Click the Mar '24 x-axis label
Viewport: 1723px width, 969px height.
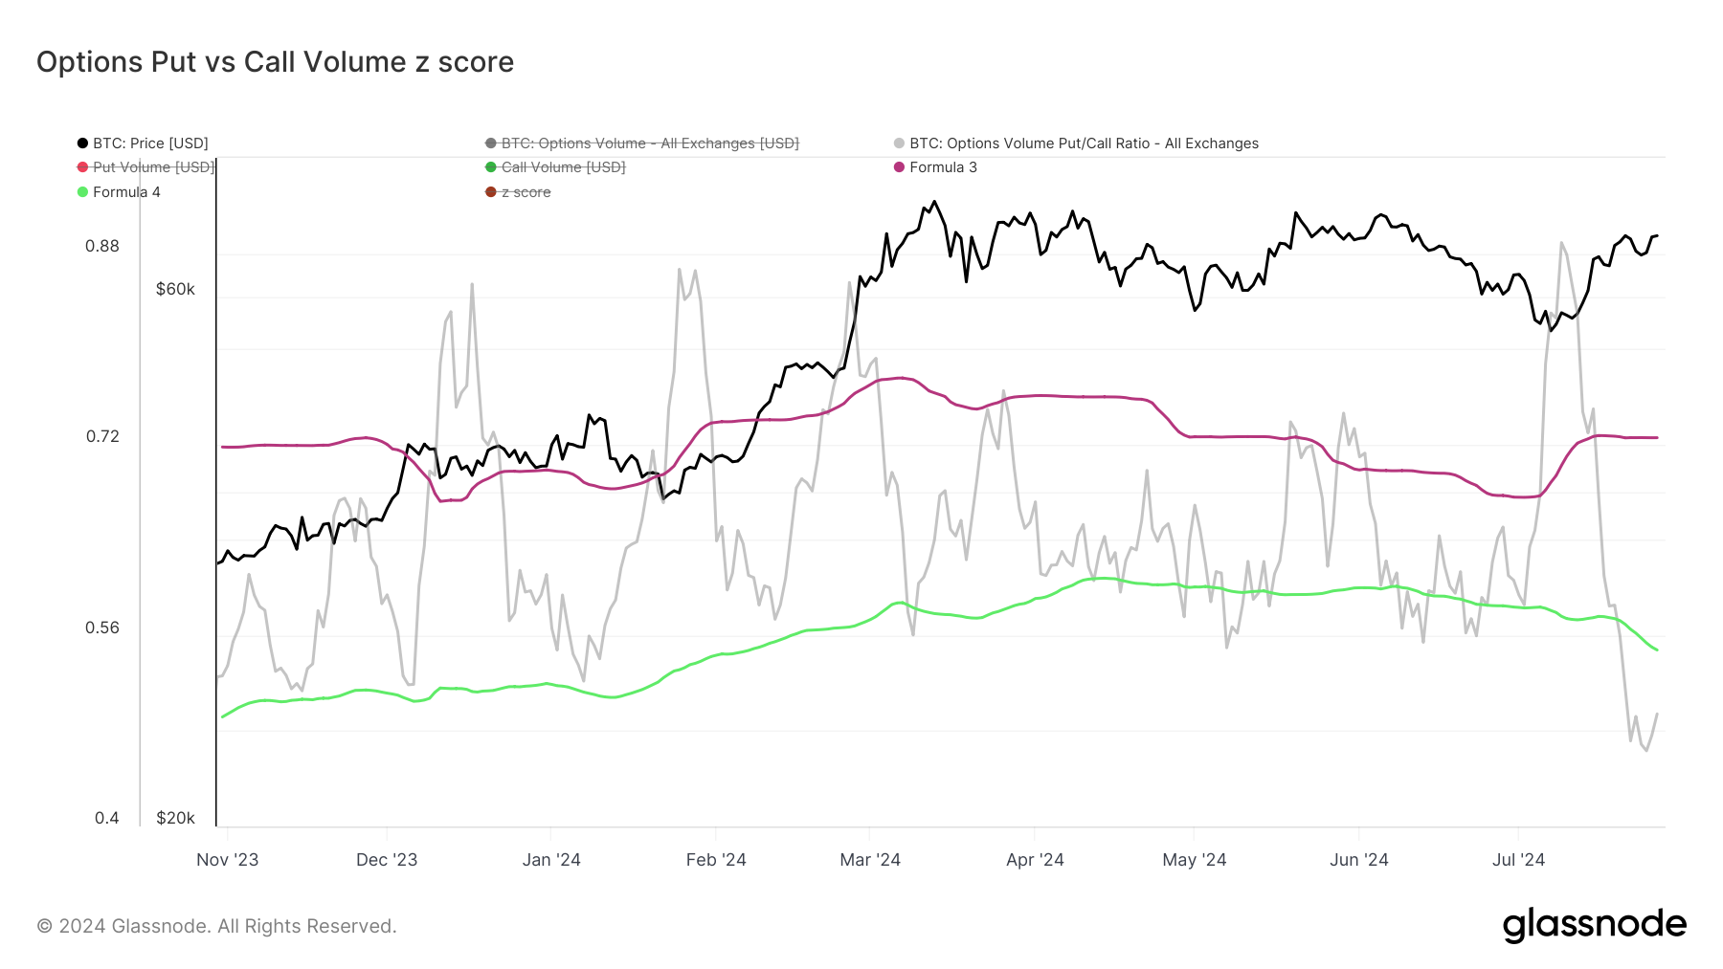point(870,860)
